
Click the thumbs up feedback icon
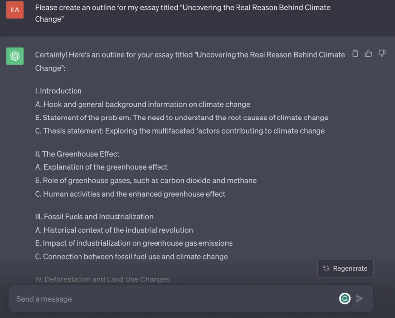coord(368,54)
